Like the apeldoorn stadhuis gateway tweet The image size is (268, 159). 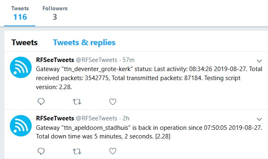[x=113, y=151]
